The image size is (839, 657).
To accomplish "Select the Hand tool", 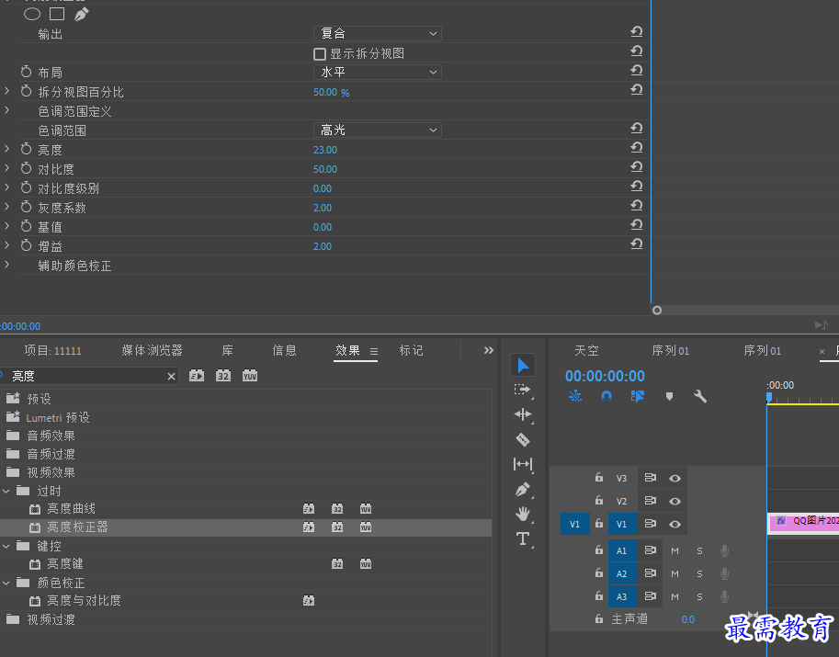I will (x=523, y=514).
